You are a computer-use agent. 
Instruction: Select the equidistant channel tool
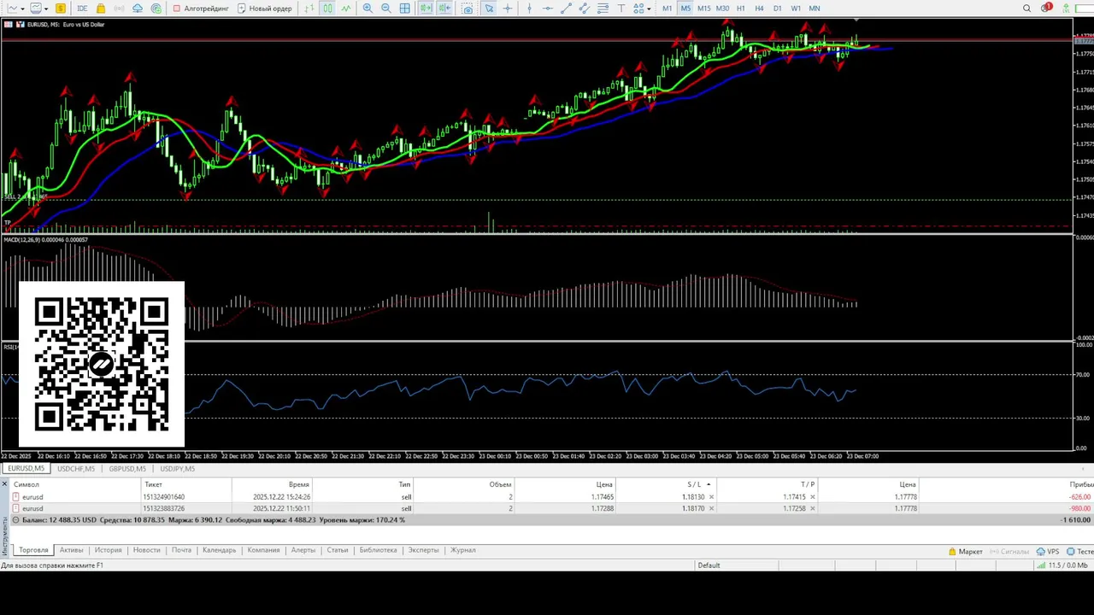(585, 9)
